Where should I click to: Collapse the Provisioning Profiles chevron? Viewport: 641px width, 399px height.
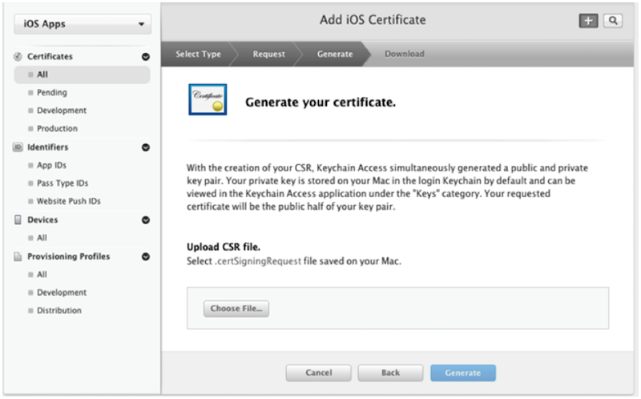pyautogui.click(x=146, y=256)
